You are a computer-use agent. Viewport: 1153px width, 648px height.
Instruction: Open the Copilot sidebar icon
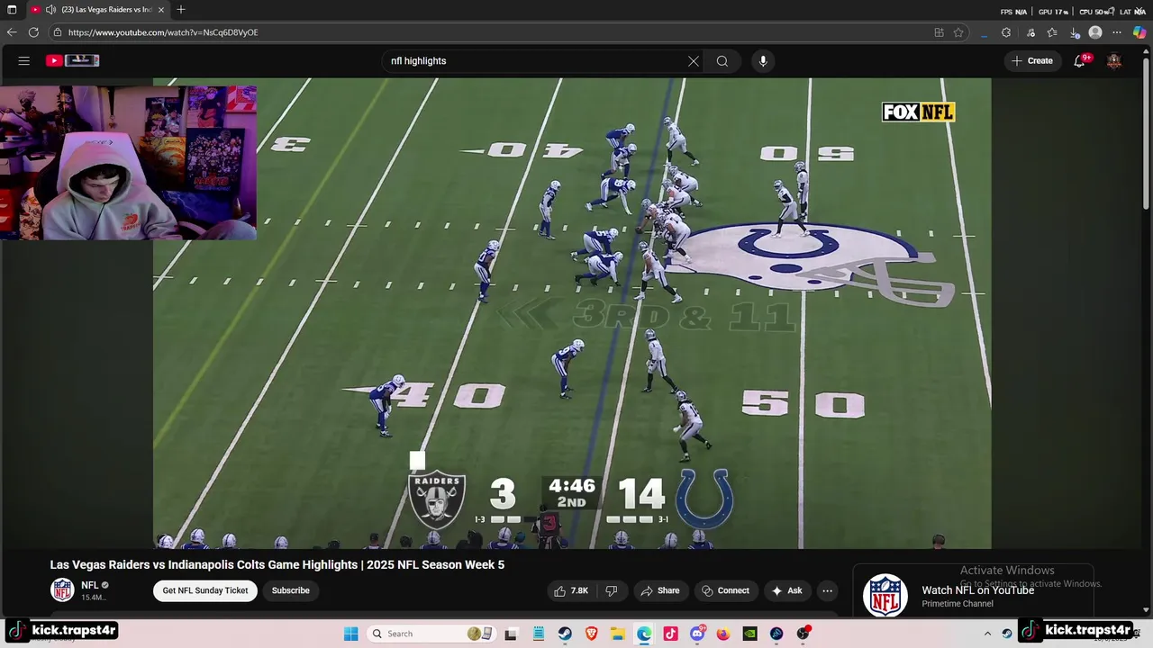(x=1139, y=32)
